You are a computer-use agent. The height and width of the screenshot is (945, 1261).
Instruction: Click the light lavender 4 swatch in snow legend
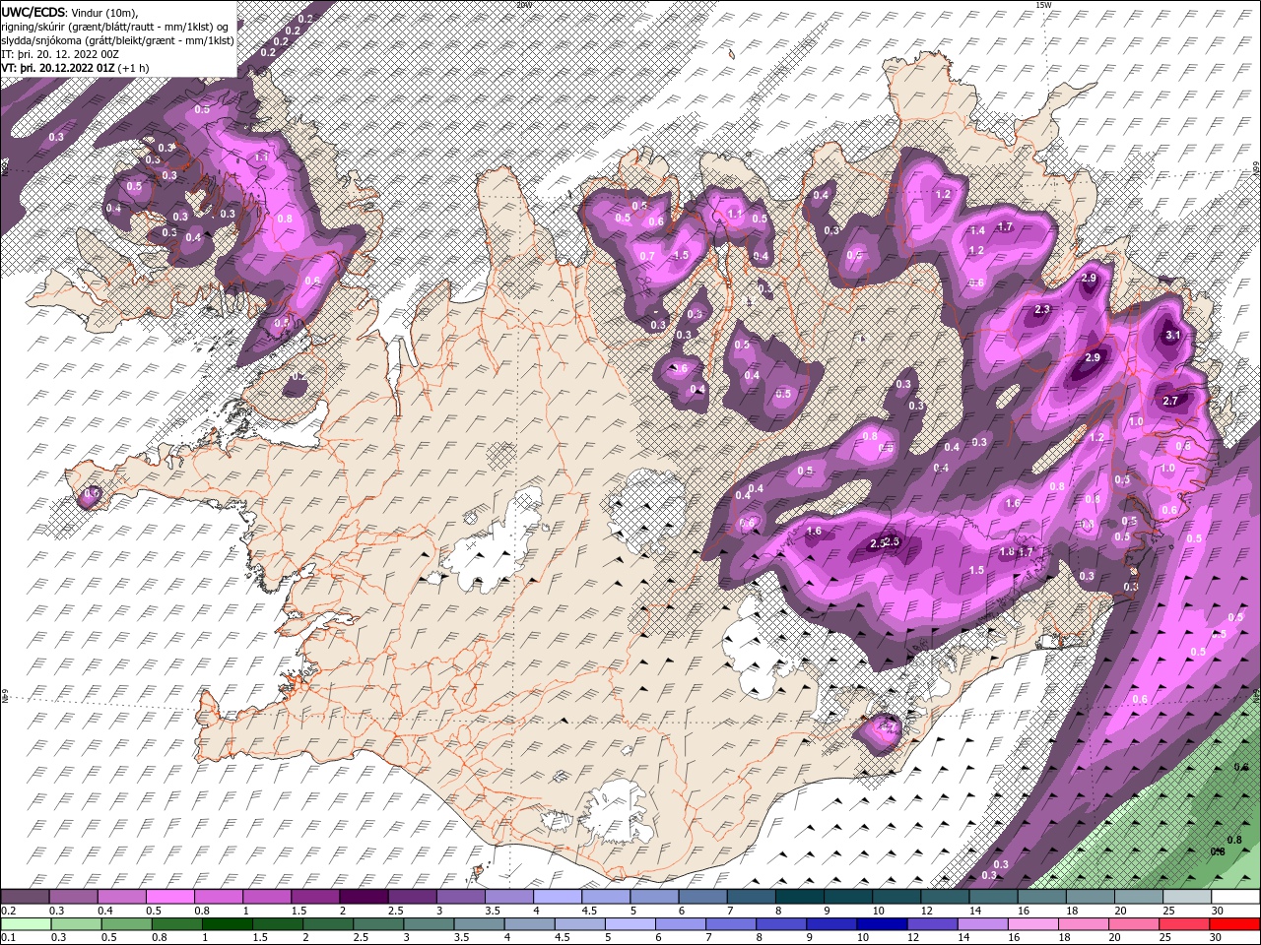coord(556,897)
